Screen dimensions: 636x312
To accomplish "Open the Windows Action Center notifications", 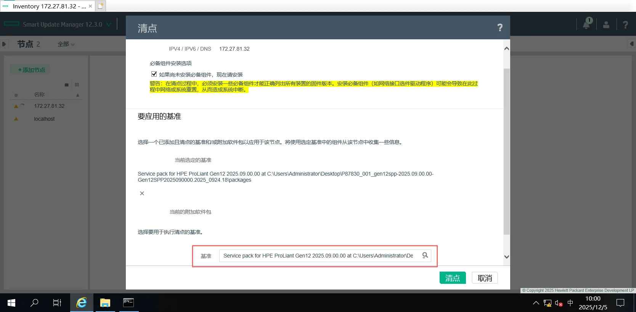I will coord(620,303).
